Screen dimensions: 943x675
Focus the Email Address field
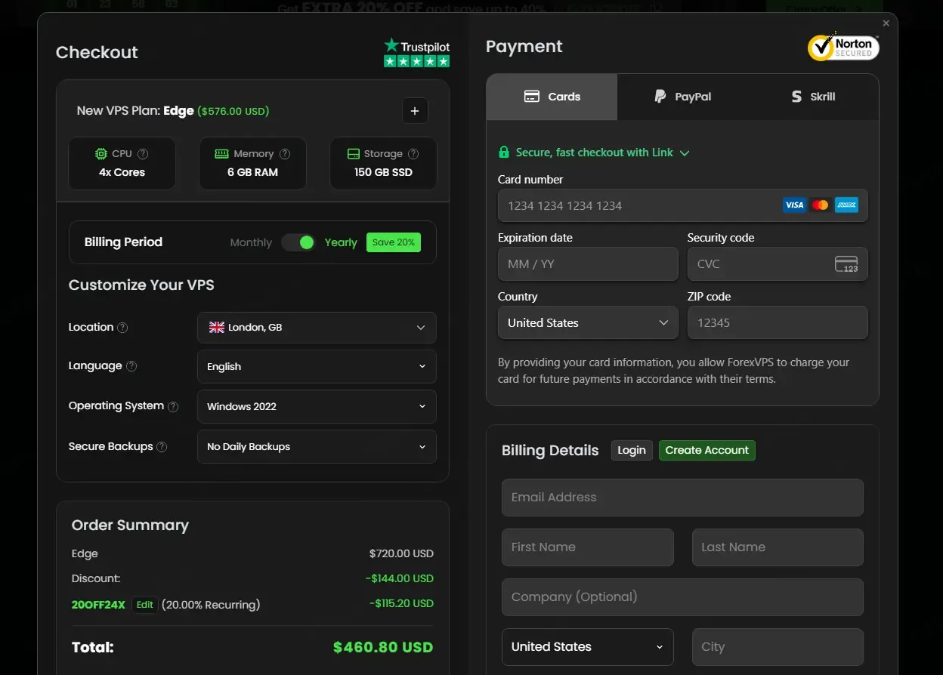(x=682, y=498)
